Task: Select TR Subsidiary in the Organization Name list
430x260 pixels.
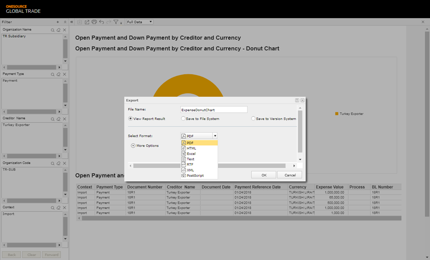Action: click(14, 36)
